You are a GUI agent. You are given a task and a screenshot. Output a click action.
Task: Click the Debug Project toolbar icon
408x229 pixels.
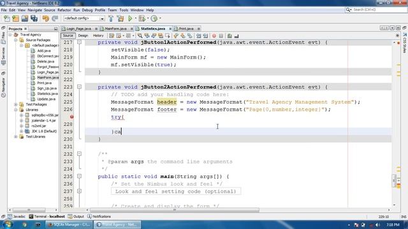[x=142, y=18]
